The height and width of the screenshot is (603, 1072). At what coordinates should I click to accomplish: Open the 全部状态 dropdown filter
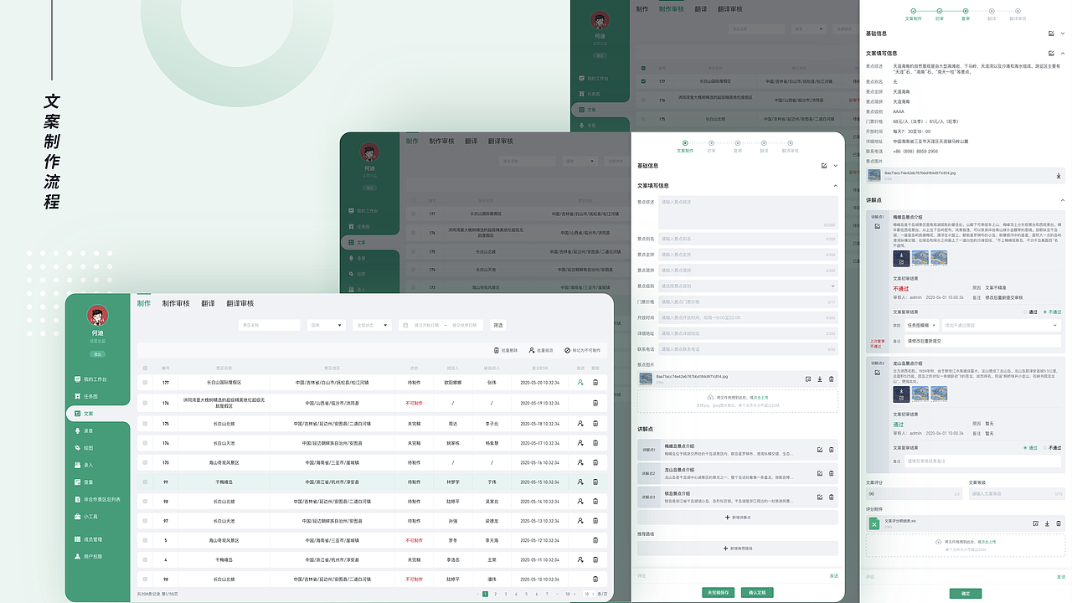point(372,325)
